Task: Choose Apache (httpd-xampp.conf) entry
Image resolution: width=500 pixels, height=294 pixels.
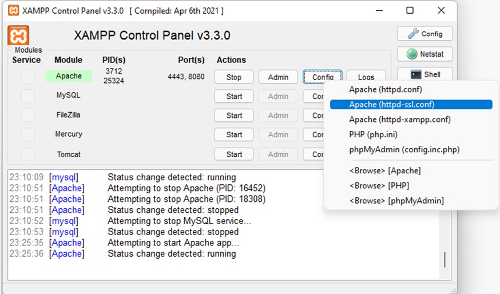Action: (x=411, y=120)
